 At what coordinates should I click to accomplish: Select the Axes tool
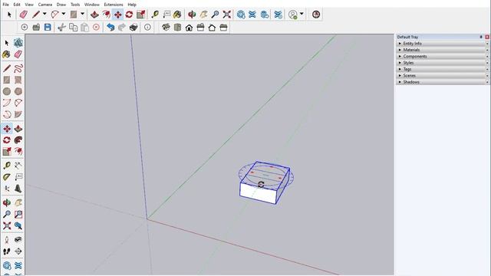click(x=7, y=189)
